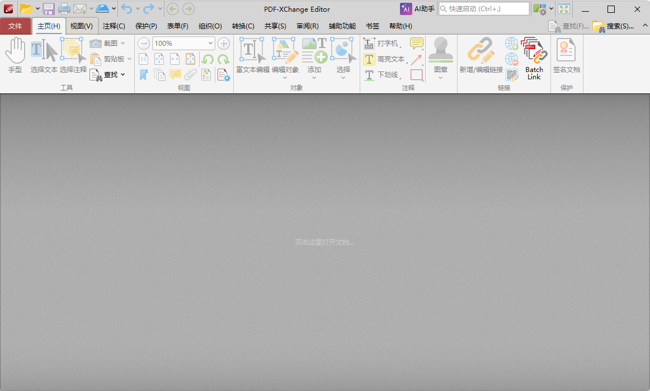Switch to the Protect (保护) tab
The width and height of the screenshot is (650, 391).
(x=146, y=26)
